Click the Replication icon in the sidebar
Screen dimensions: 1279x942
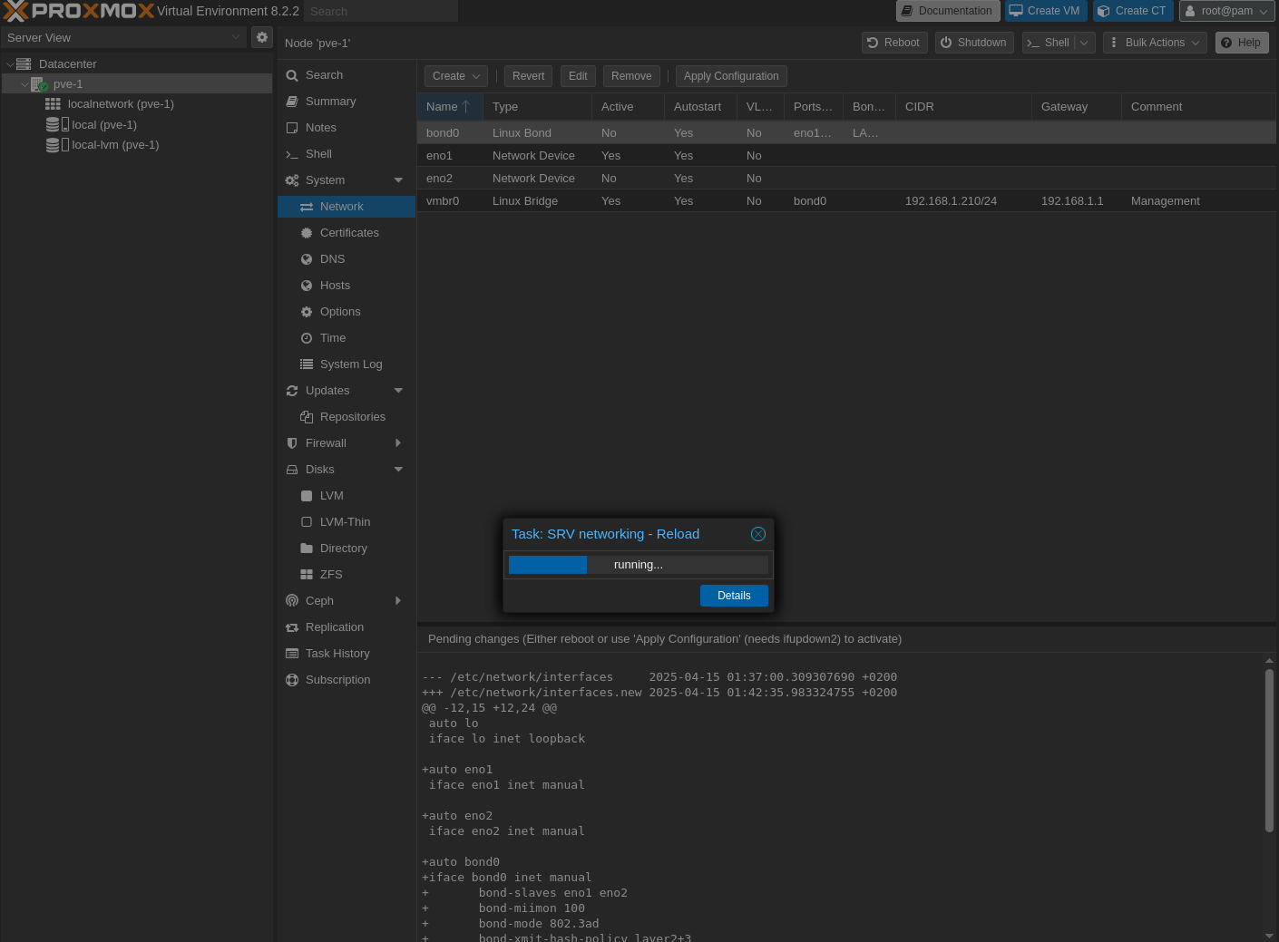(x=292, y=627)
